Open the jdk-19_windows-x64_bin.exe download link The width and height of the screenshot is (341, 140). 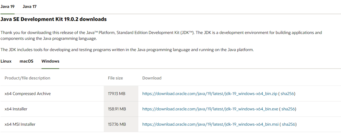coord(210,109)
